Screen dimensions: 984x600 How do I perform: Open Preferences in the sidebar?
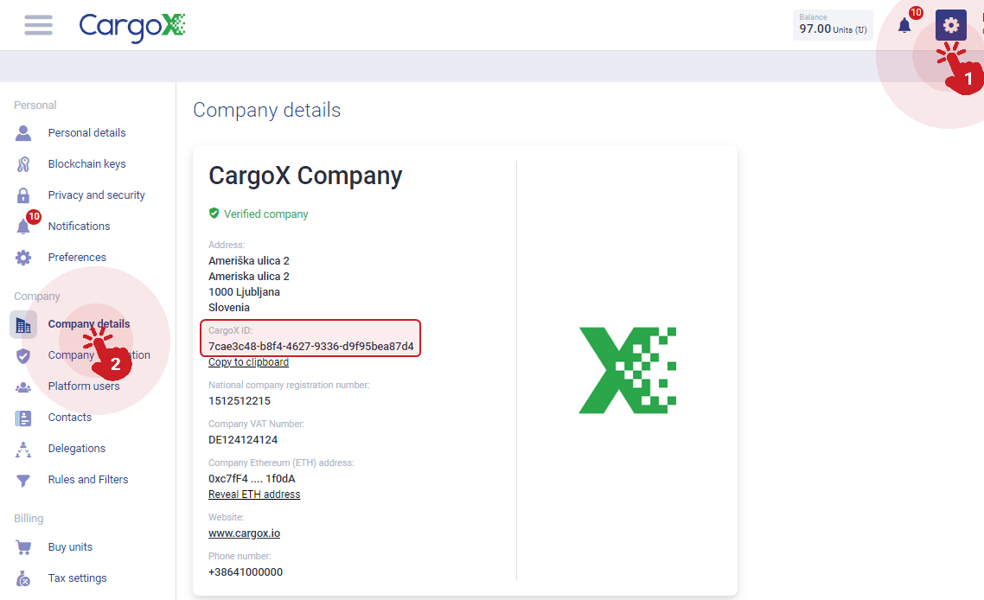coord(77,258)
